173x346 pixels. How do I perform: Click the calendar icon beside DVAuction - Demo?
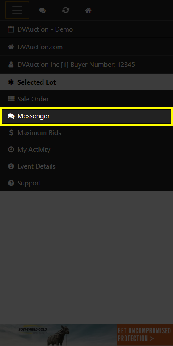[x=11, y=29]
